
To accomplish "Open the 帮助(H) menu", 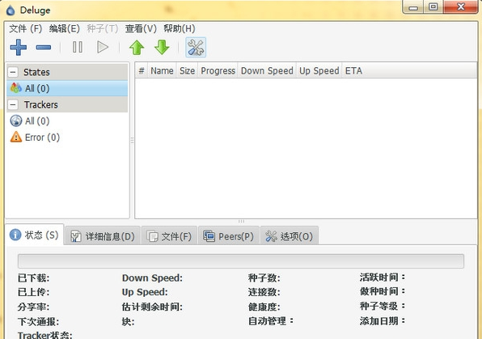I will pyautogui.click(x=180, y=28).
